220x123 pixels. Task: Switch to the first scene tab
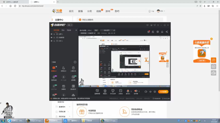point(56,30)
